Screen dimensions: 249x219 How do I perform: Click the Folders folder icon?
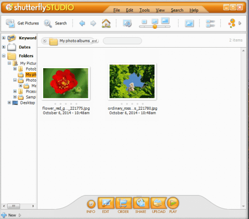point(12,56)
